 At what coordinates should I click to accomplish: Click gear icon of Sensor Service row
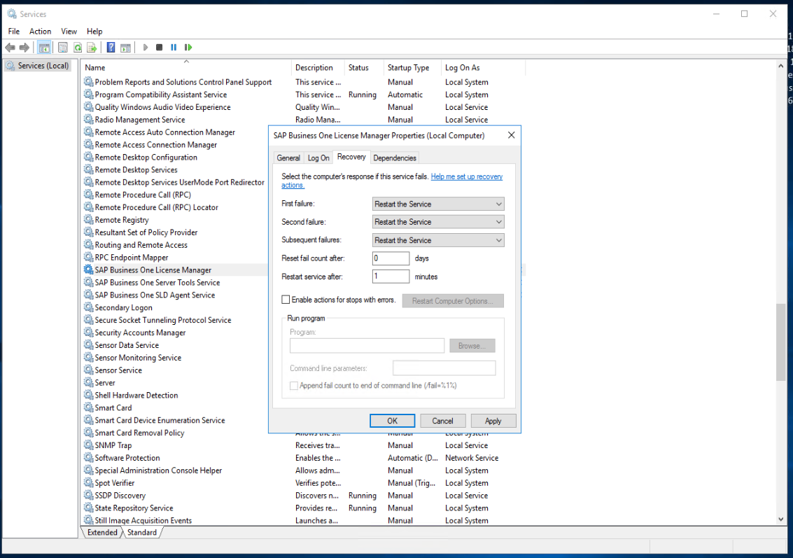pyautogui.click(x=88, y=370)
